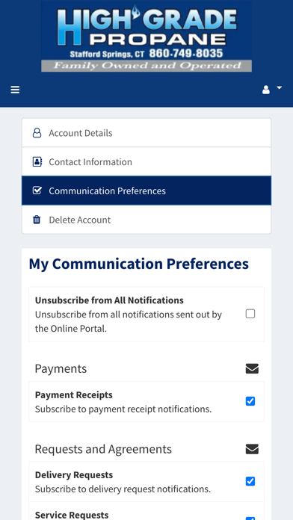The image size is (293, 520).
Task: Click the Delivery Requests label text
Action: tap(74, 474)
